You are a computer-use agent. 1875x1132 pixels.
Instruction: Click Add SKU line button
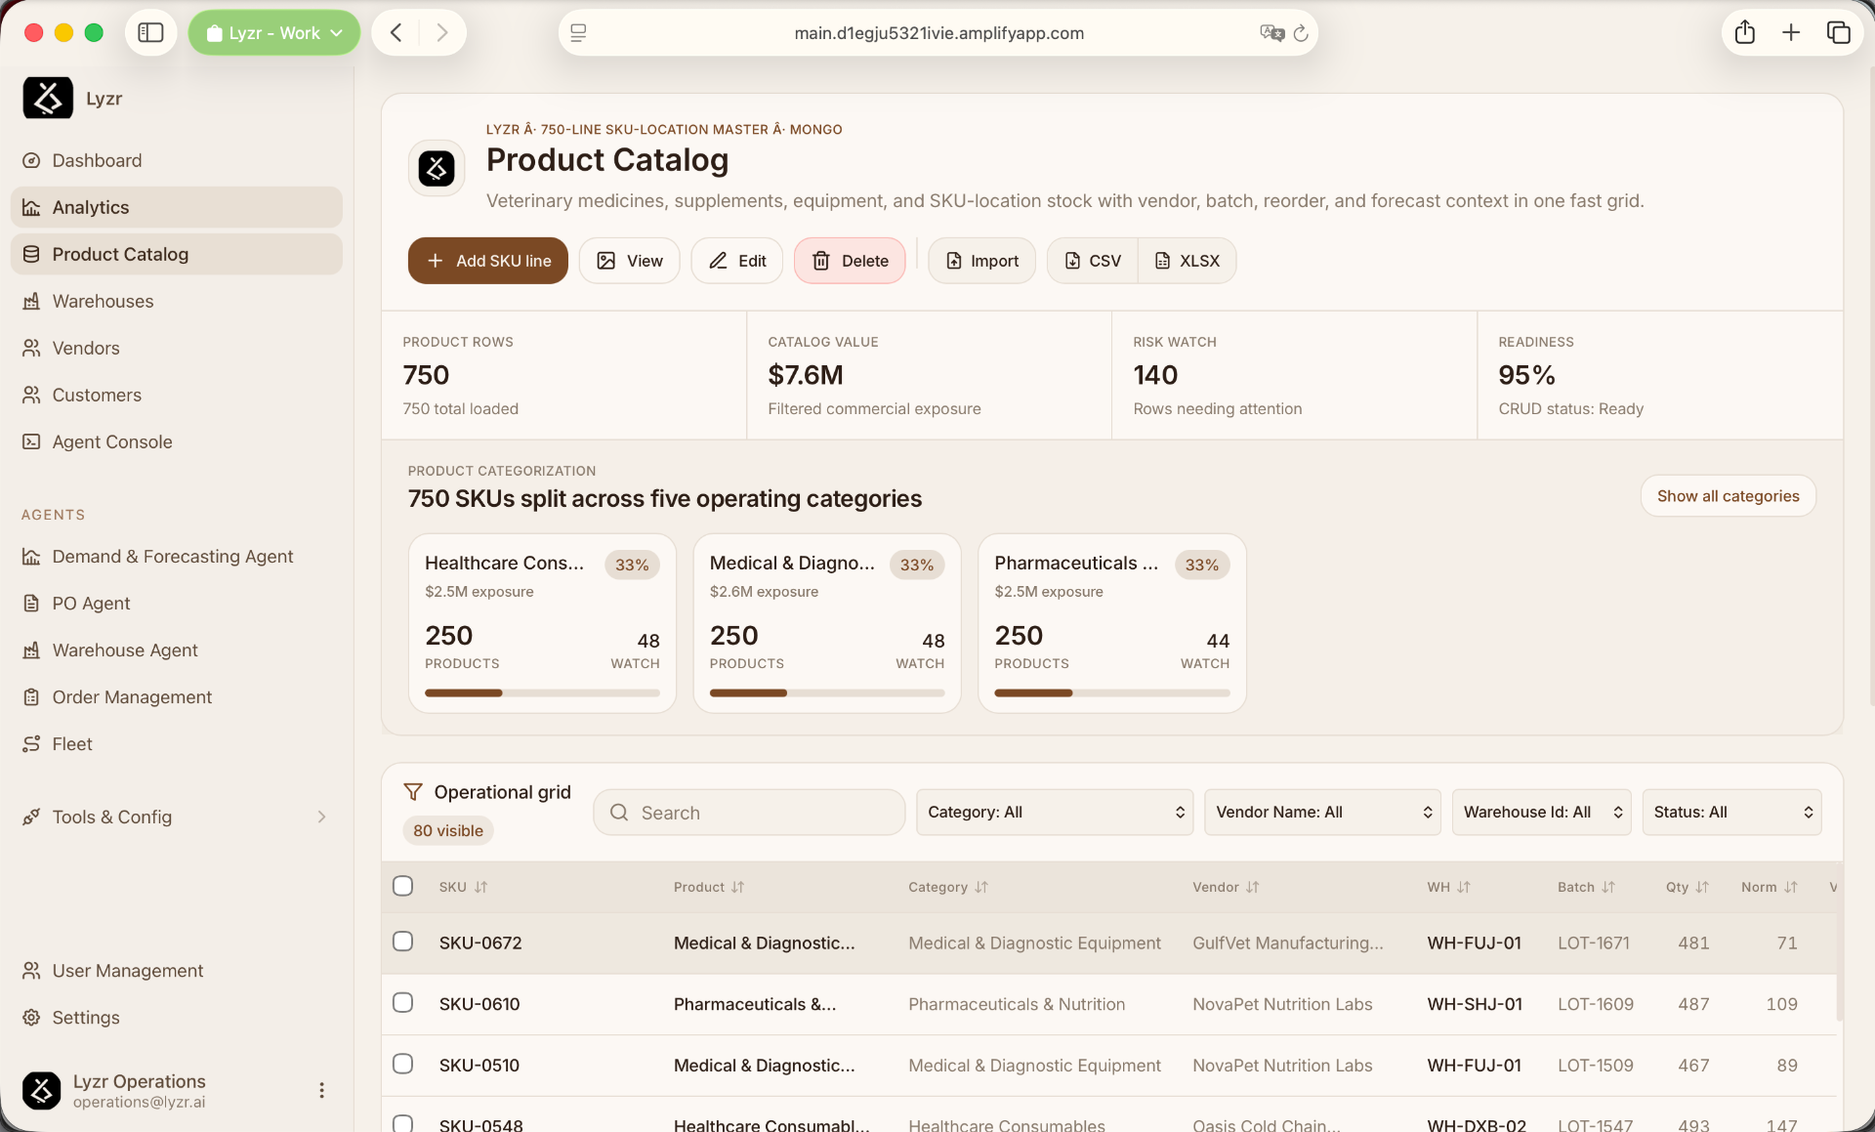(487, 261)
